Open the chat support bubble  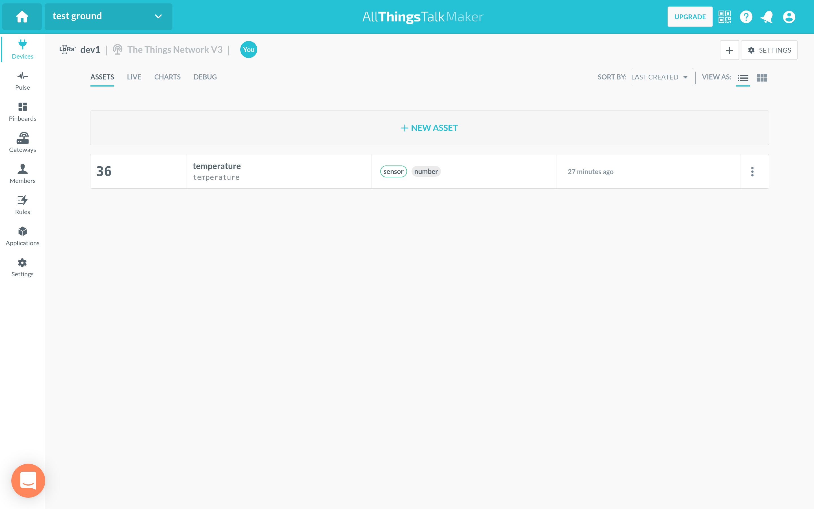[28, 480]
